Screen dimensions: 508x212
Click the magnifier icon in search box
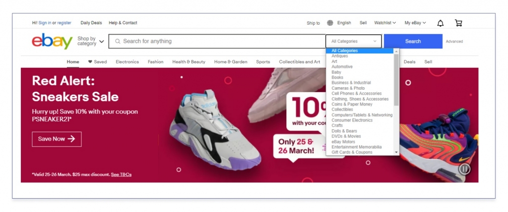[x=118, y=41]
